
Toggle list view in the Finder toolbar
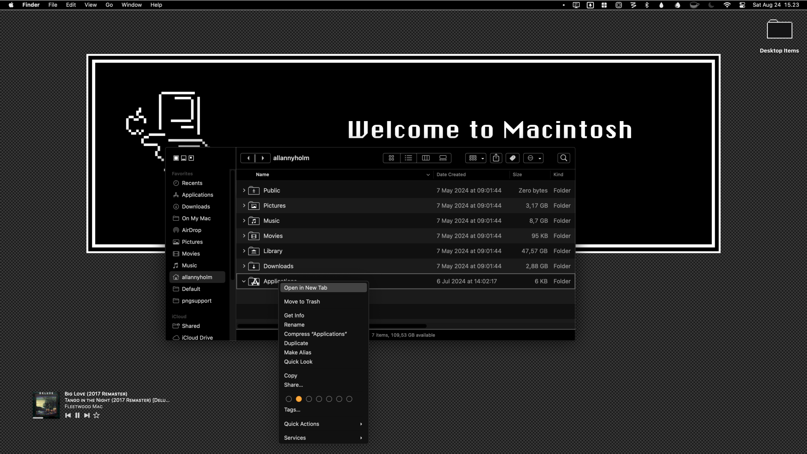click(x=408, y=158)
